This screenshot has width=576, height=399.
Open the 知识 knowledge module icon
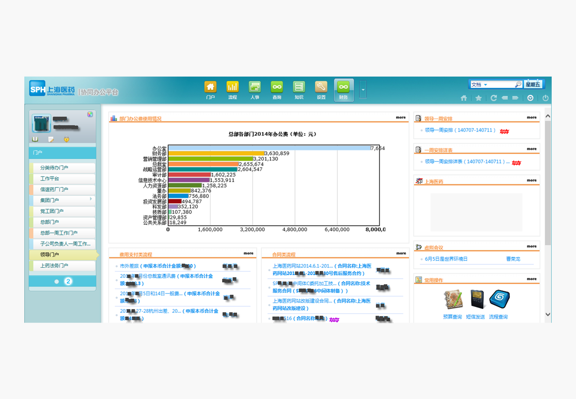(299, 88)
